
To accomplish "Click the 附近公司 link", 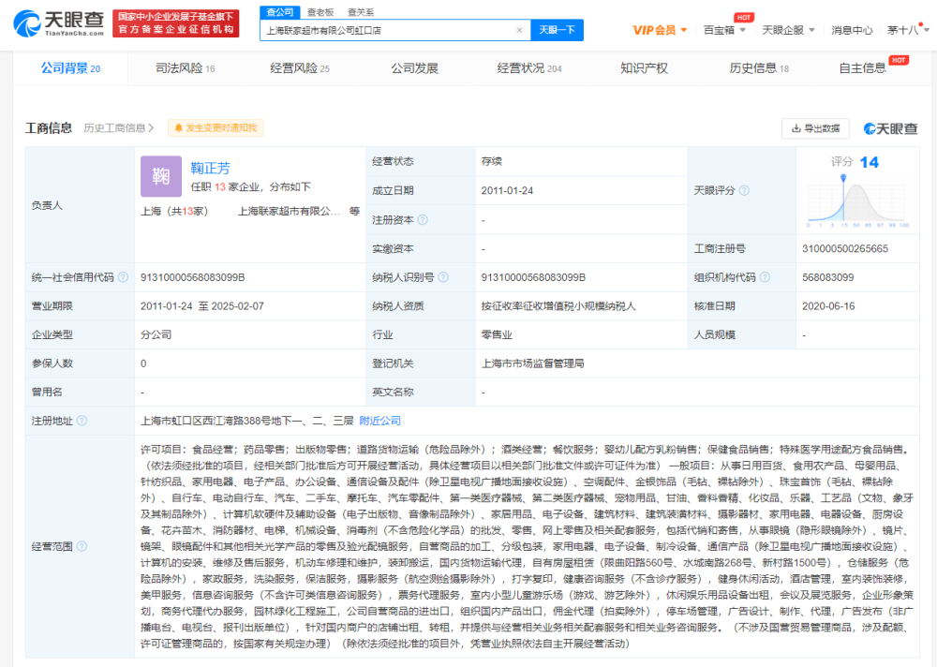I will 380,421.
